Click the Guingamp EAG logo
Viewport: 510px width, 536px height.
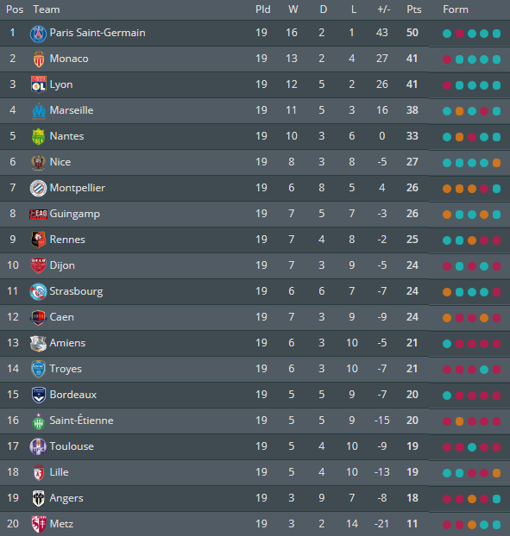click(x=38, y=214)
